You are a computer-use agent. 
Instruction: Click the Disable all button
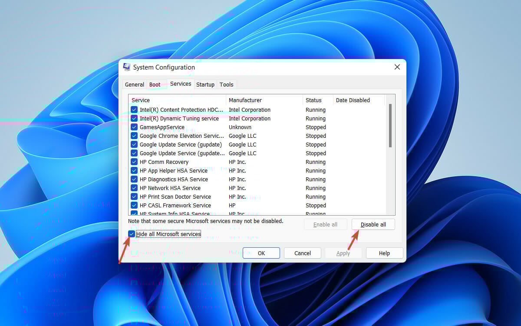point(373,224)
